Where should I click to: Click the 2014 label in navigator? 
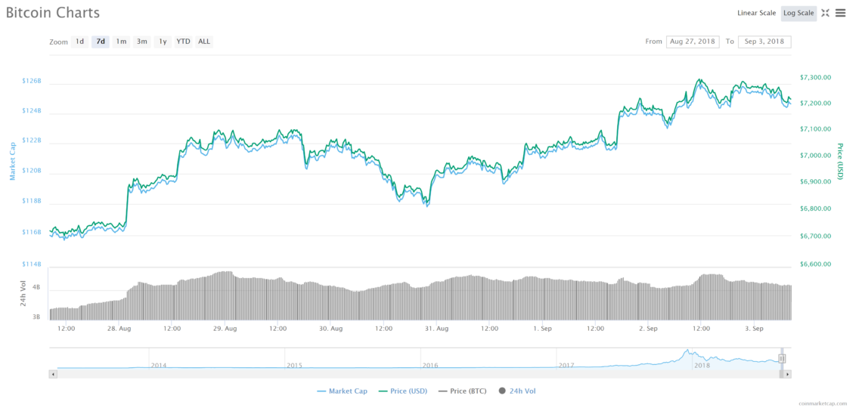coord(159,365)
